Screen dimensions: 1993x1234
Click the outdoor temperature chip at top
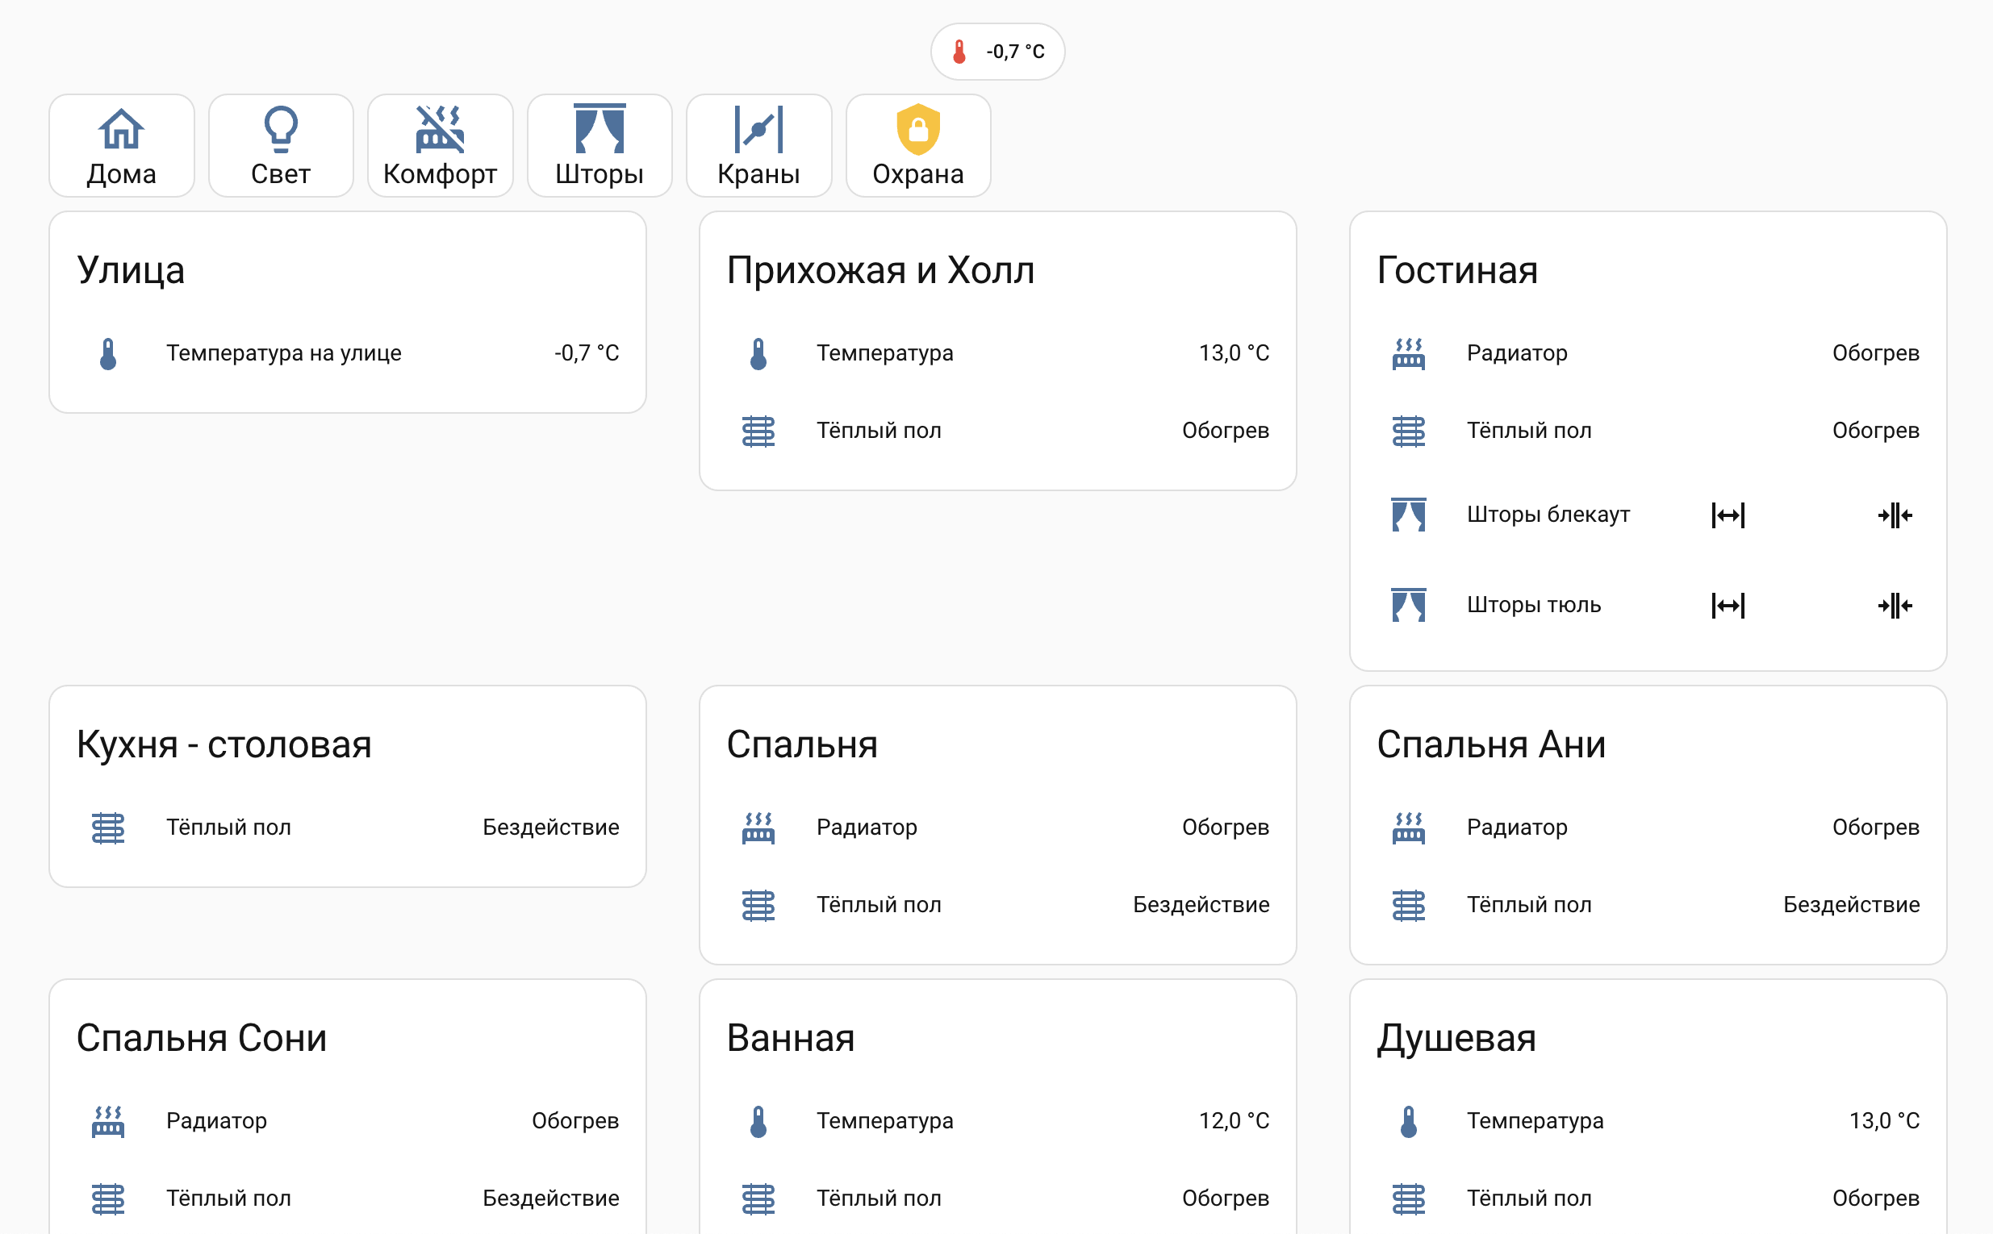click(998, 51)
